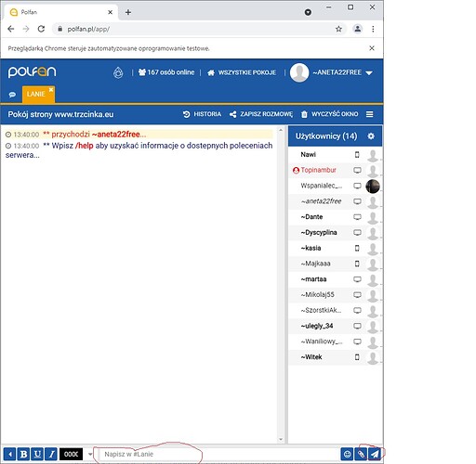Click the HISTORIA button
The height and width of the screenshot is (464, 476).
[202, 114]
